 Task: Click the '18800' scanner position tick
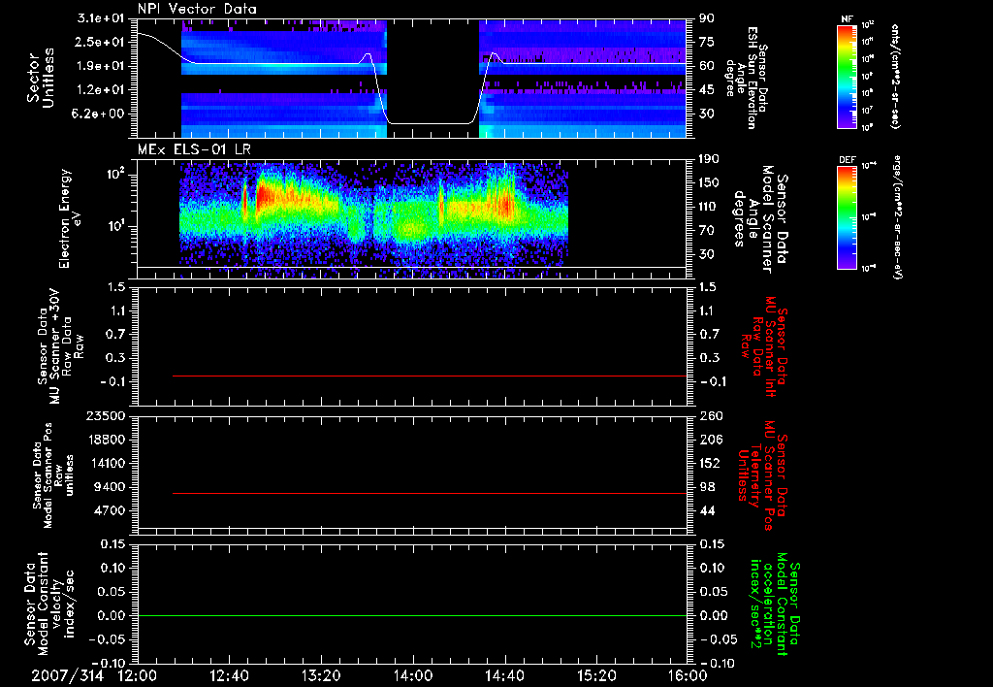click(105, 440)
